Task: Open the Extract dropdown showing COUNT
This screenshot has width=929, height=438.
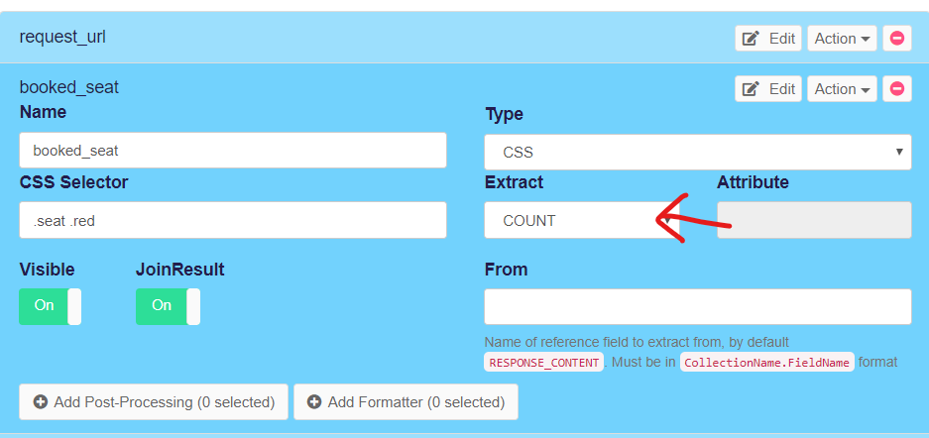Action: point(579,220)
